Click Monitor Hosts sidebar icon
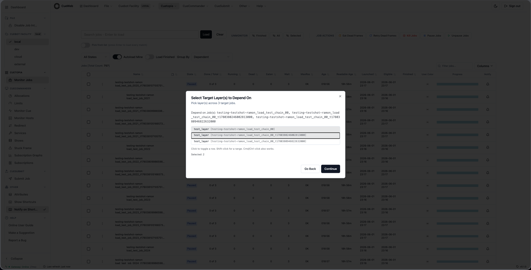This screenshot has width=531, height=270. [x=10, y=118]
